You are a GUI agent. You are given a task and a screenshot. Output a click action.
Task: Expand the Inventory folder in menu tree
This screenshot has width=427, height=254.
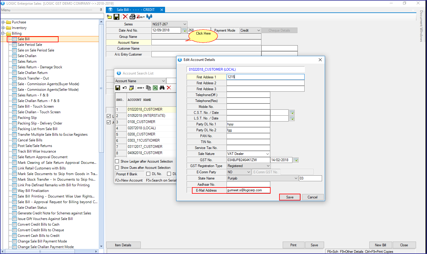click(3, 28)
